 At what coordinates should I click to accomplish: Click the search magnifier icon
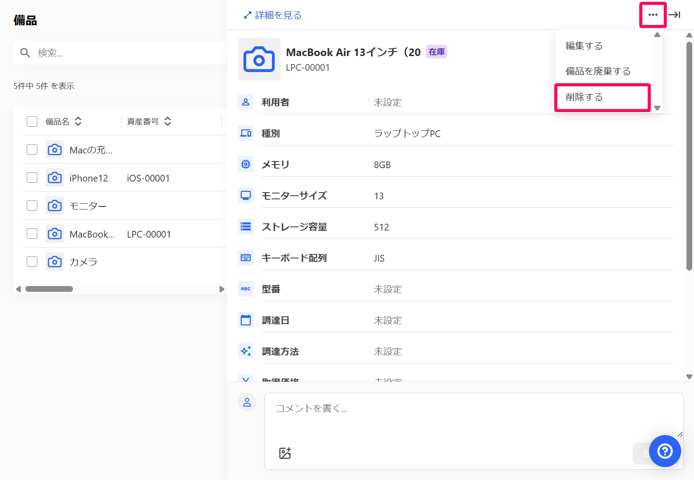coord(25,53)
